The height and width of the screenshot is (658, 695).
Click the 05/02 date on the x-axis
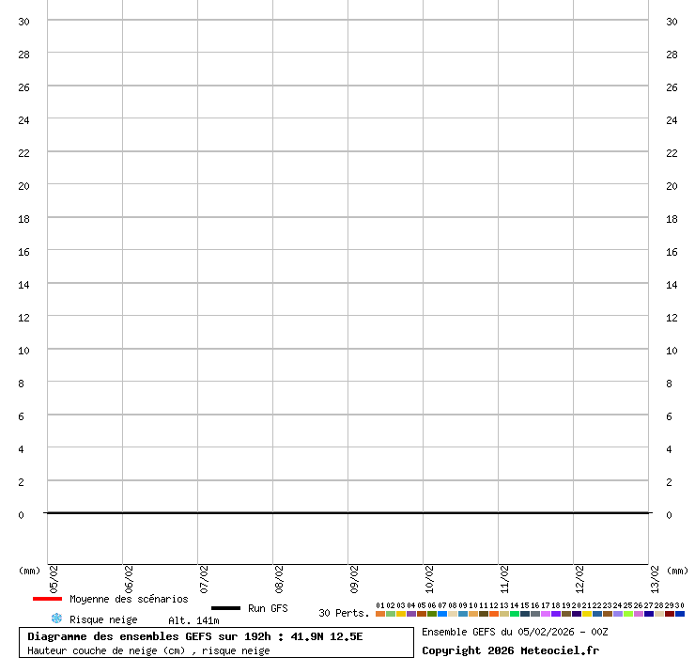[x=54, y=577]
